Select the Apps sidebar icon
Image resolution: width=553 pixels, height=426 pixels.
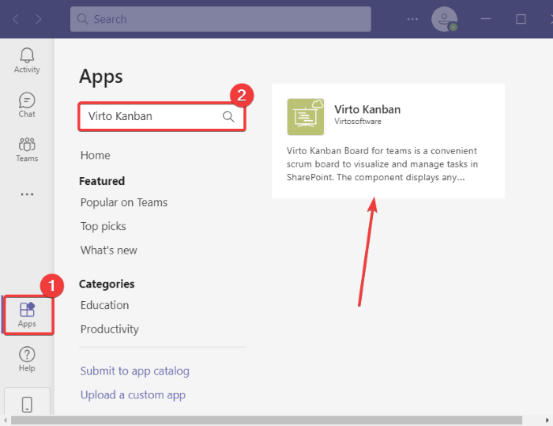pos(27,315)
